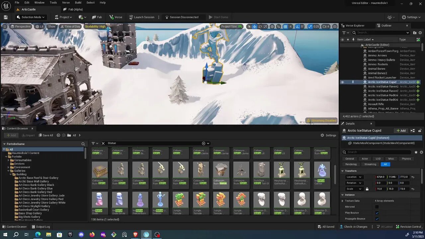Reset Scale to default arrow
Viewport: 425px width, 239px height.
(x=413, y=189)
